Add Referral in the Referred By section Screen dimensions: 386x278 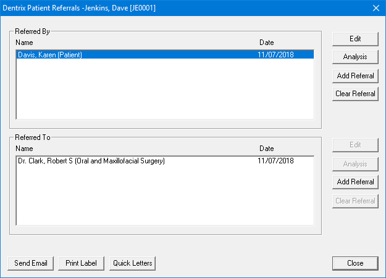pyautogui.click(x=355, y=75)
